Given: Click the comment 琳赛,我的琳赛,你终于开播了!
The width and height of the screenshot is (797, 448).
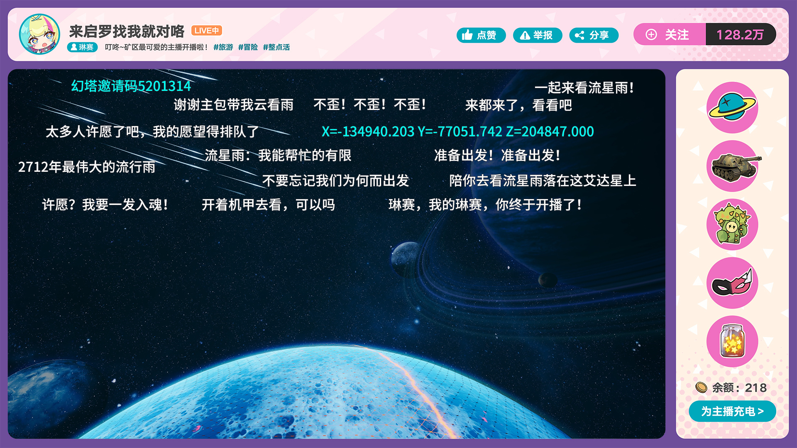Looking at the screenshot, I should click(485, 205).
